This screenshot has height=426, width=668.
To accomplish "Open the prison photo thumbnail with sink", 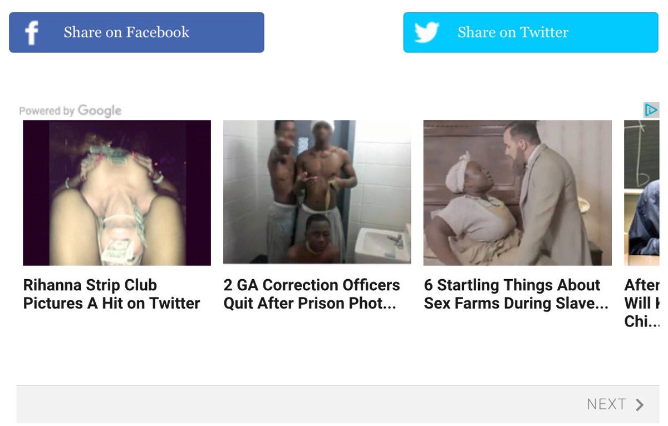I will click(x=317, y=192).
